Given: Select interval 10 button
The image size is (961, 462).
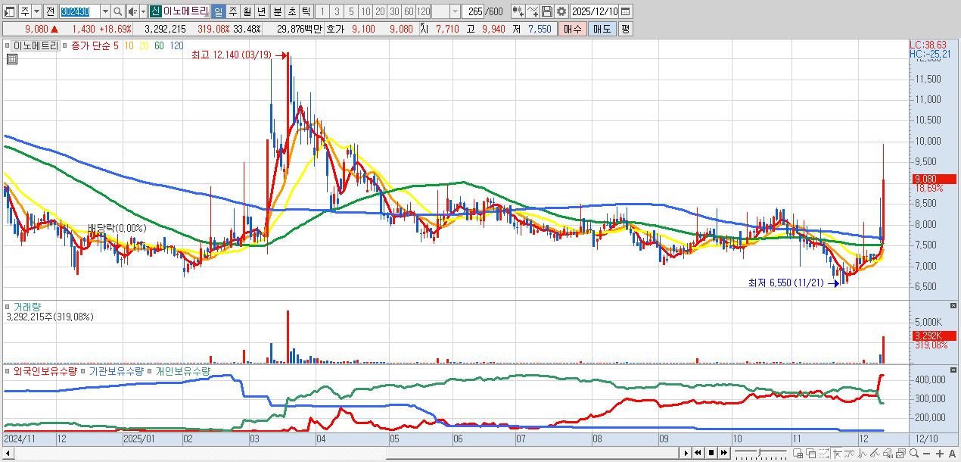Looking at the screenshot, I should coord(365,11).
